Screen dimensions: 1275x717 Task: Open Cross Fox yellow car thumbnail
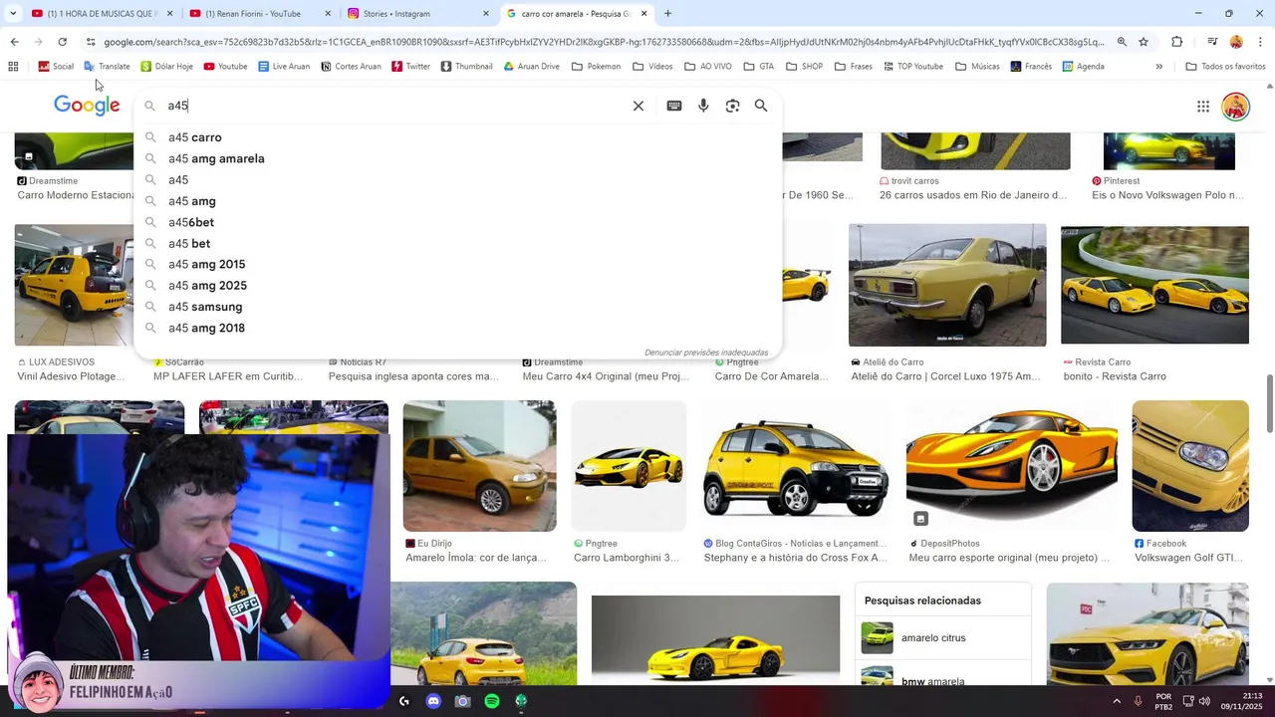(x=795, y=466)
